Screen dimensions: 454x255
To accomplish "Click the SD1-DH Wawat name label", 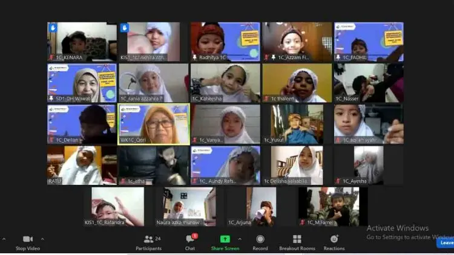I will pyautogui.click(x=73, y=98).
